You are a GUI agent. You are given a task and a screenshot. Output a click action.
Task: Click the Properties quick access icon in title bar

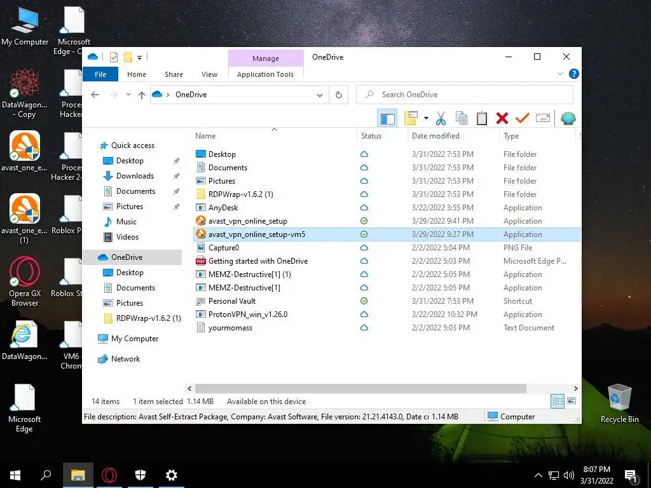pos(113,57)
